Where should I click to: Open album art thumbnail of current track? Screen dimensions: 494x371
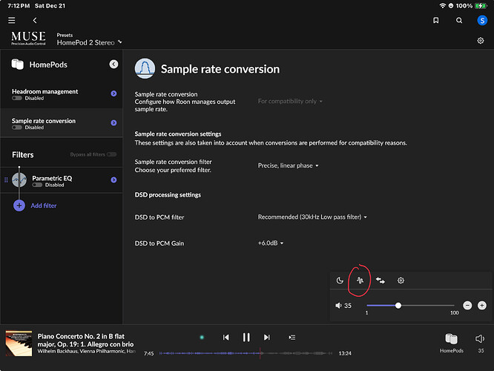[x=19, y=344]
